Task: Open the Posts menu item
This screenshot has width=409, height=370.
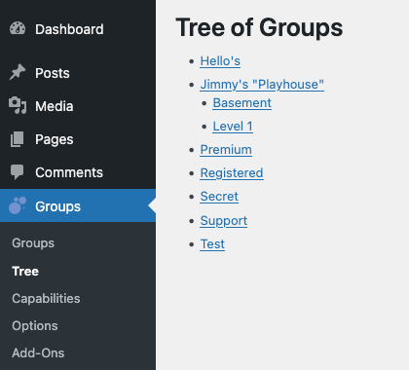Action: point(78,73)
